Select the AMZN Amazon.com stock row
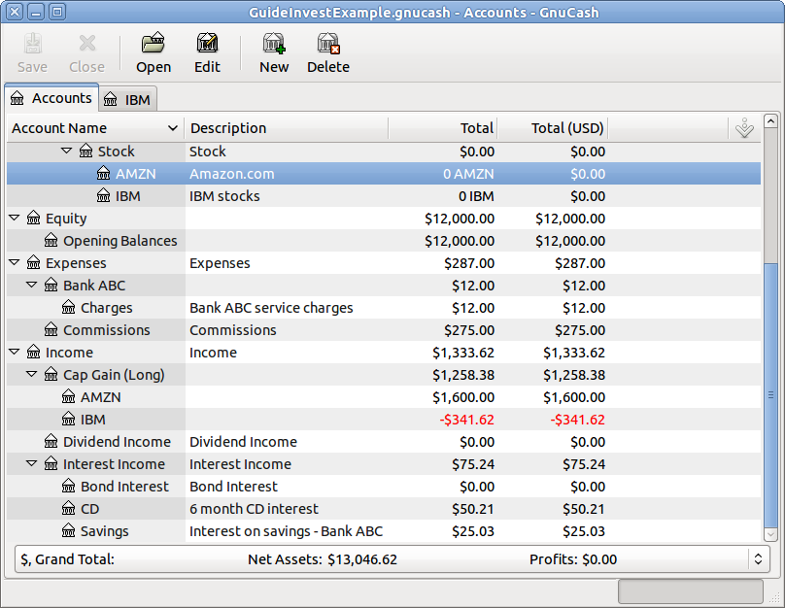 click(x=384, y=174)
